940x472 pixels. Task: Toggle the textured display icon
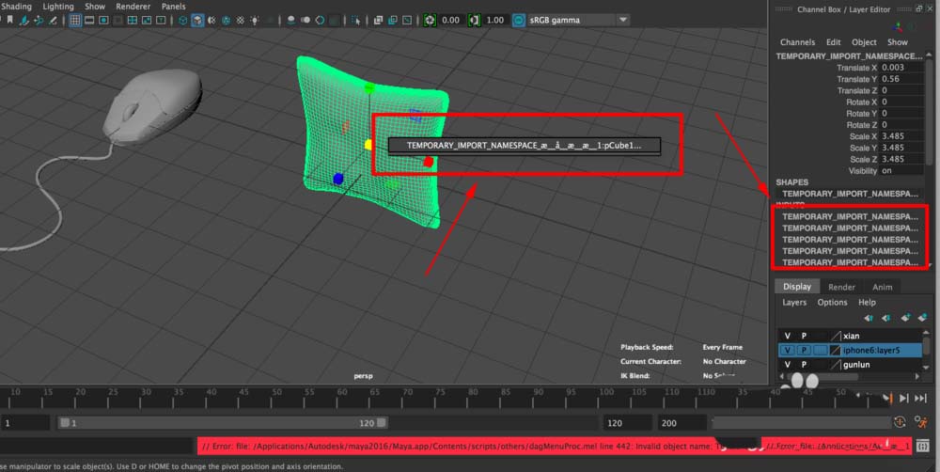[x=241, y=20]
